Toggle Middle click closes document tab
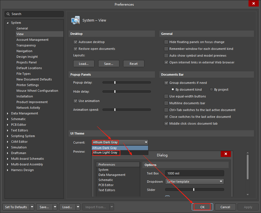The width and height of the screenshot is (261, 213). coord(166,123)
